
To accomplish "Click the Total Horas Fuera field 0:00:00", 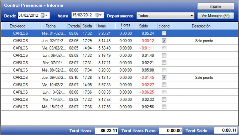I will [171, 131].
